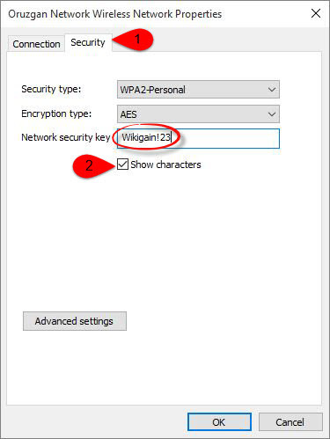Click the 'Encryption type:' label
330x439 pixels.
pos(56,113)
